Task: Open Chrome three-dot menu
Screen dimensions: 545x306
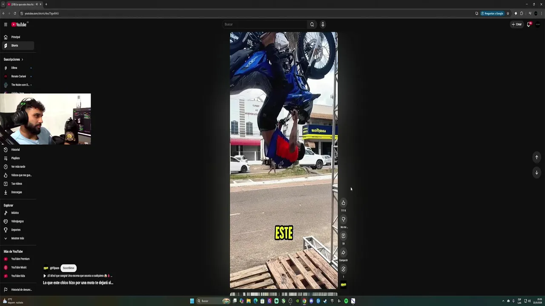Action: tap(542, 13)
